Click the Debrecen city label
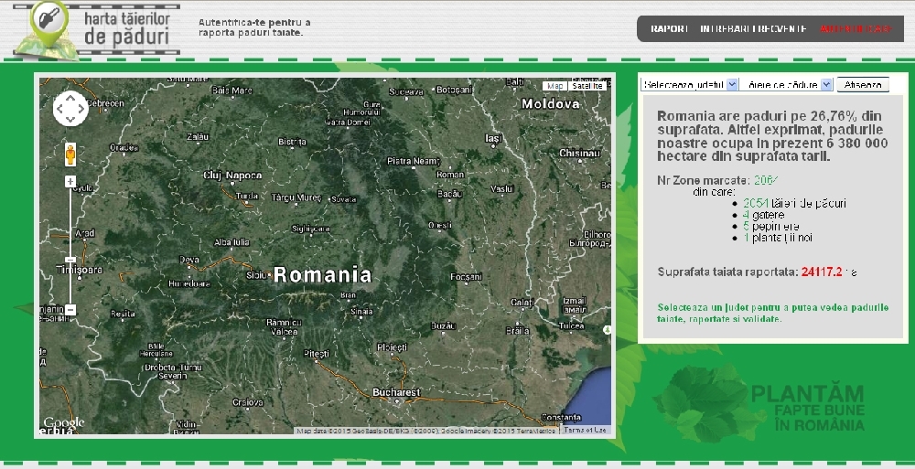This screenshot has height=469, width=915. click(105, 103)
